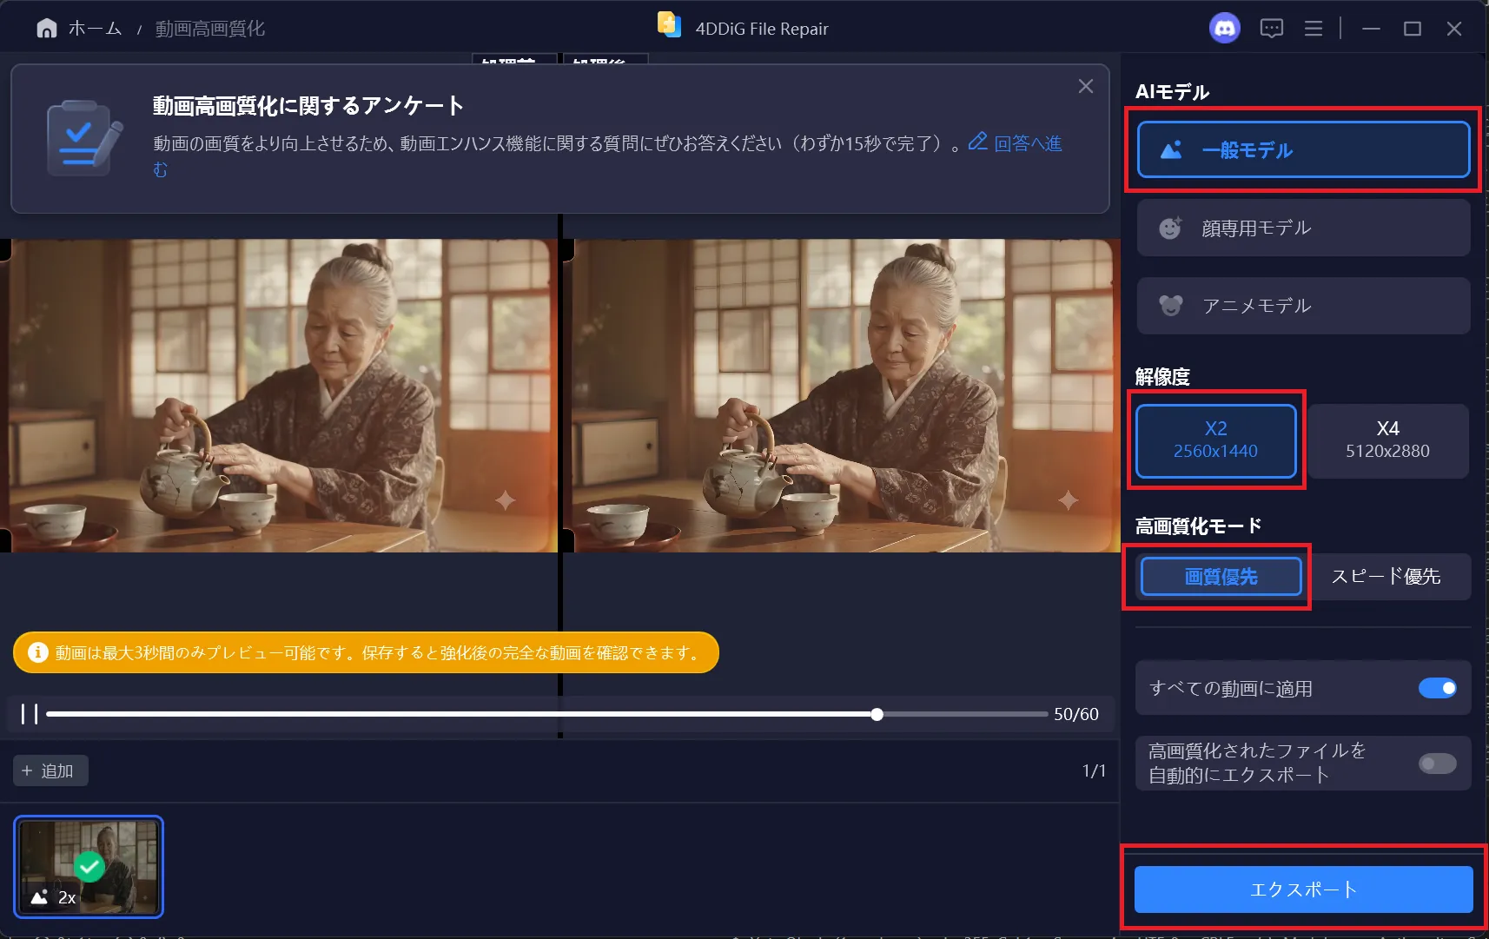Choose X2 2560x1440 resolution
The image size is (1489, 939).
click(1215, 440)
